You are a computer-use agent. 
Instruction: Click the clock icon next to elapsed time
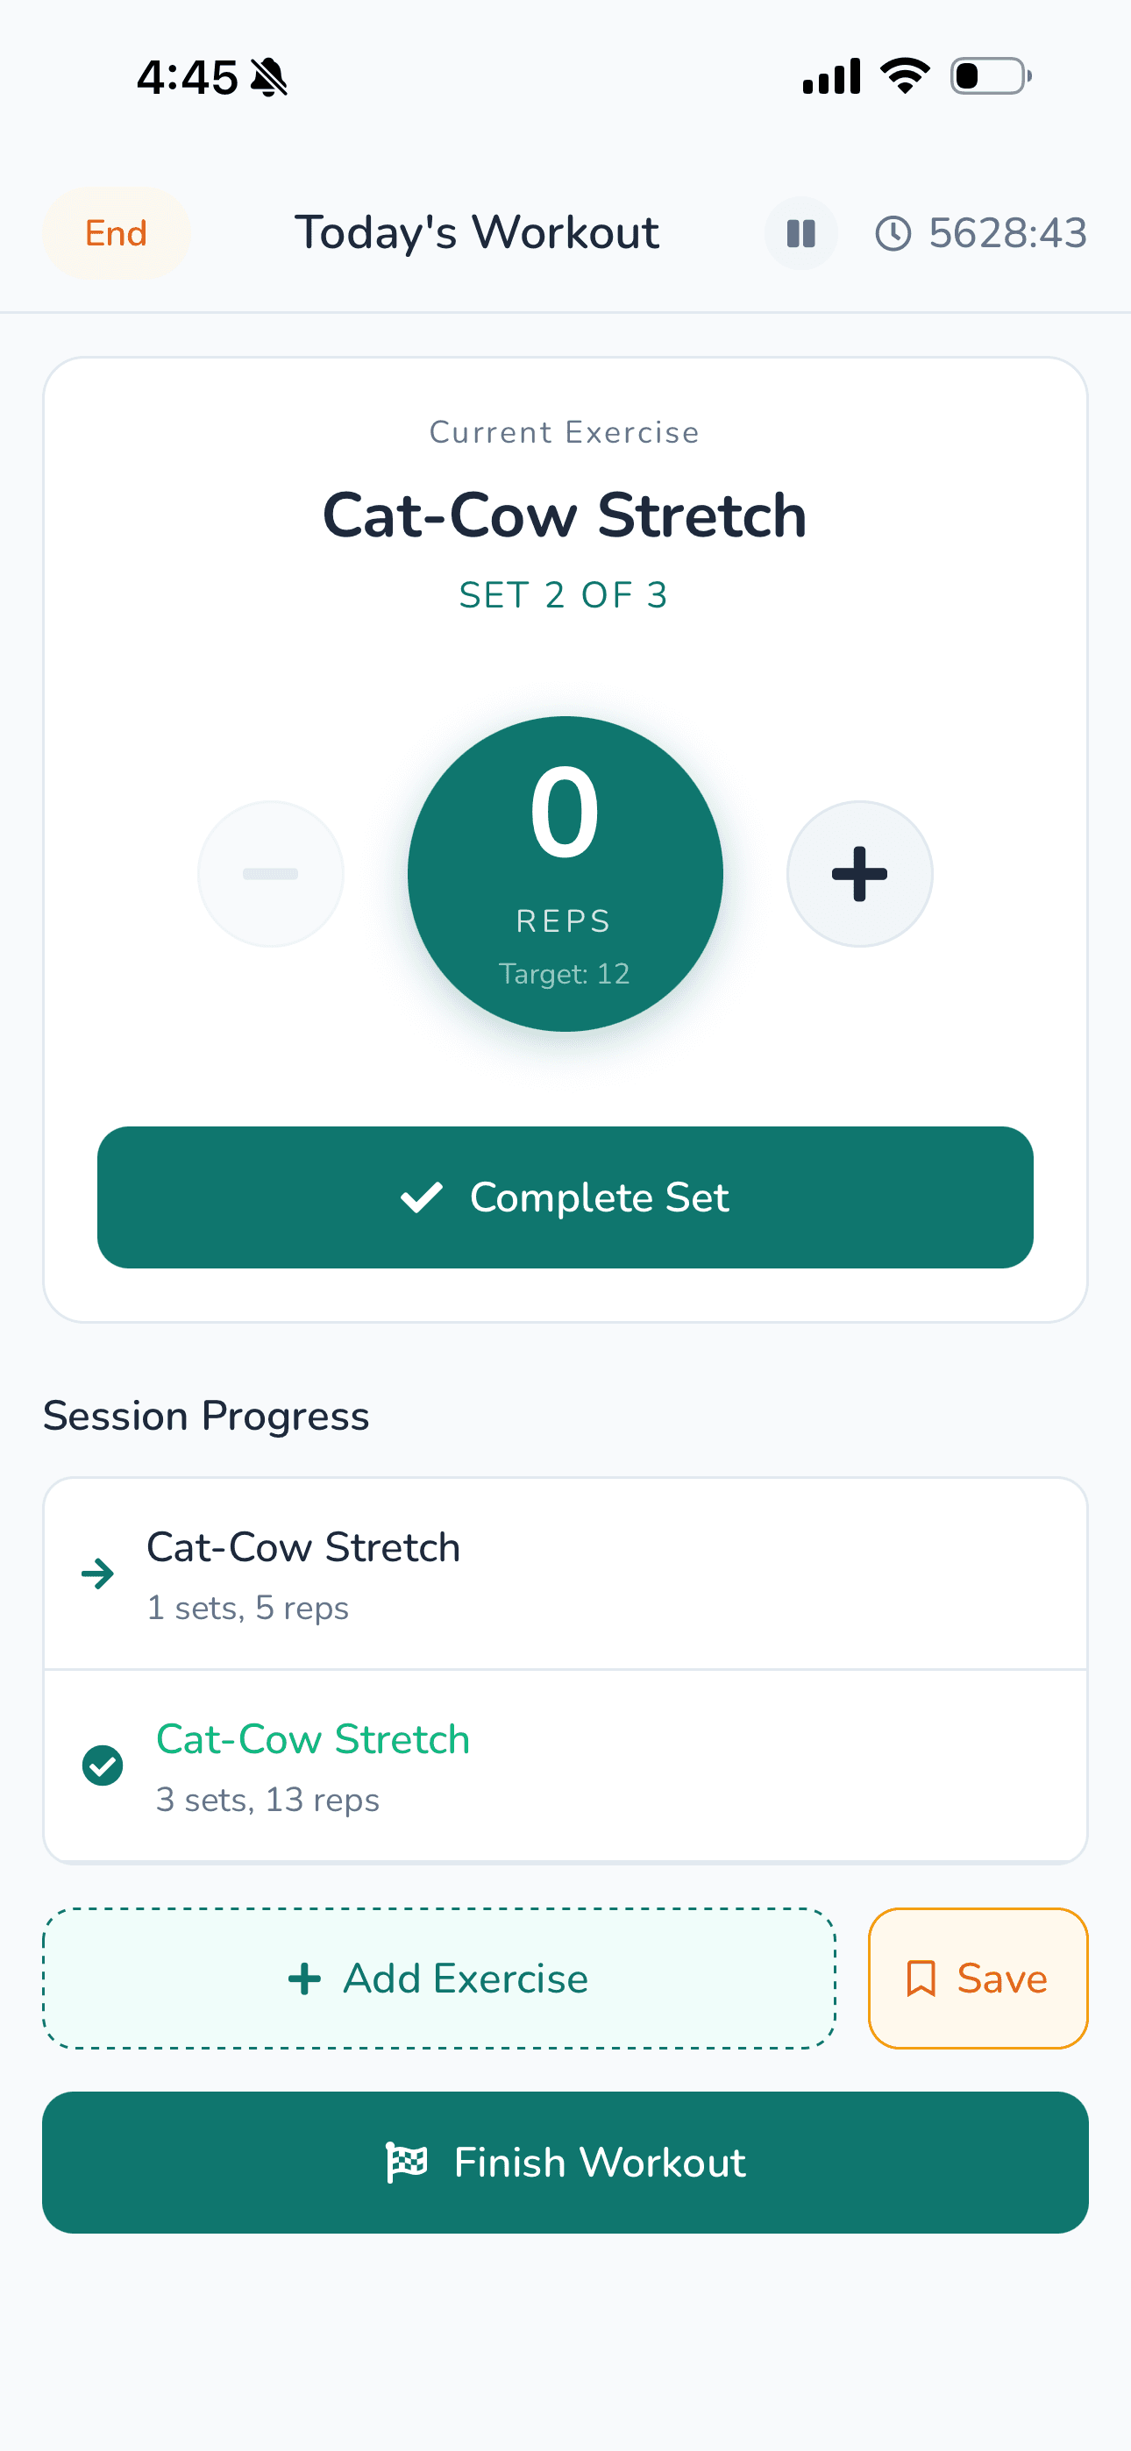896,233
